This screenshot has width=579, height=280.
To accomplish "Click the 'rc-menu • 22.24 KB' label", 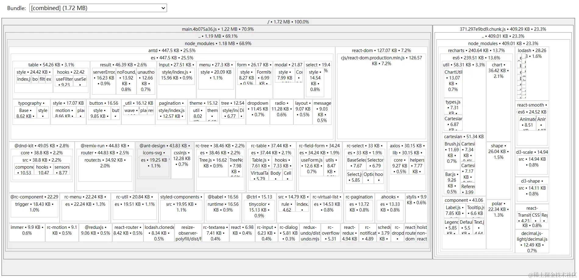I will (85, 197).
